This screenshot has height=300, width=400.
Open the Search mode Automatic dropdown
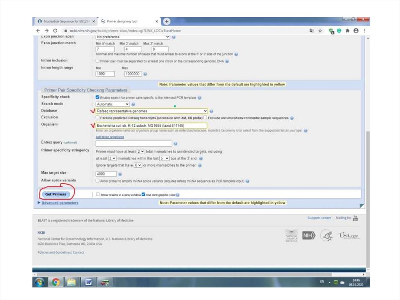(113, 104)
